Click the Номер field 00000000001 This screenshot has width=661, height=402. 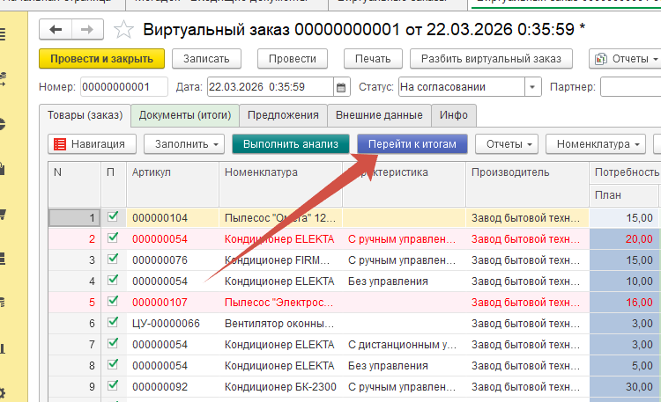[124, 87]
